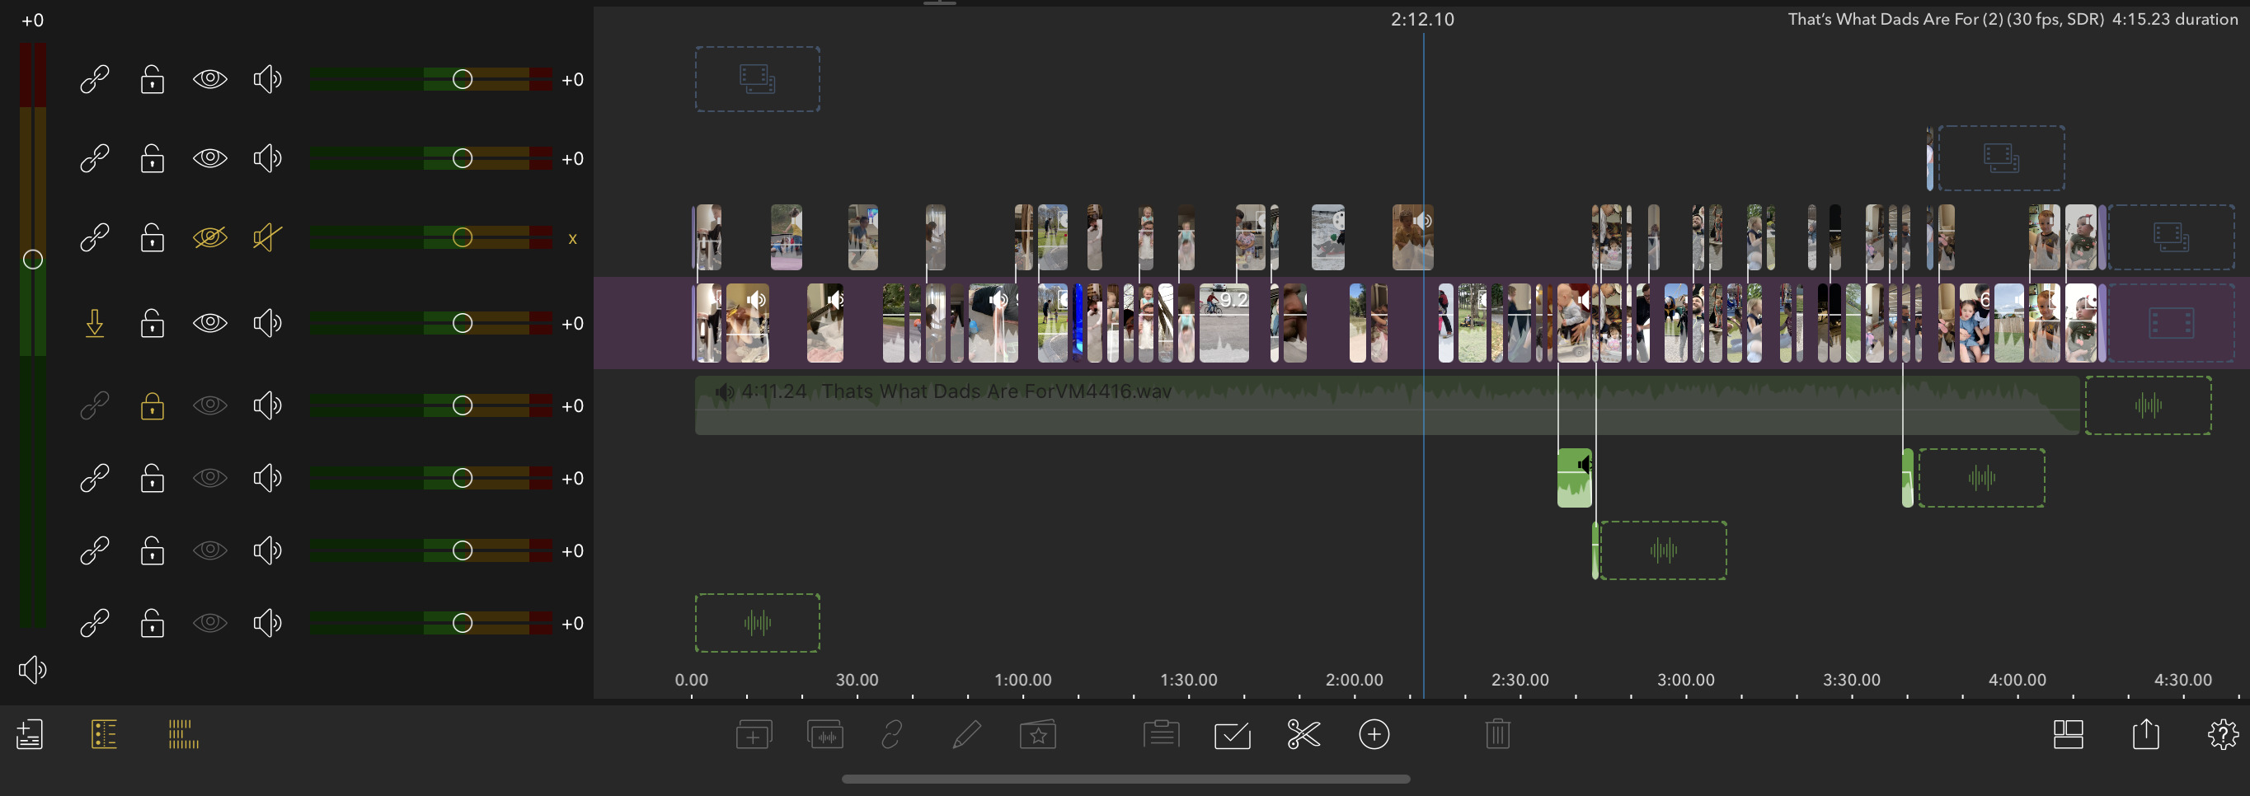
Task: Open the export share icon
Action: pos(2145,734)
